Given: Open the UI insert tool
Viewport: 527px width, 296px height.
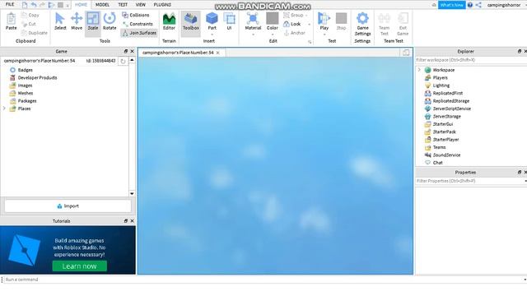Looking at the screenshot, I should click(x=229, y=21).
